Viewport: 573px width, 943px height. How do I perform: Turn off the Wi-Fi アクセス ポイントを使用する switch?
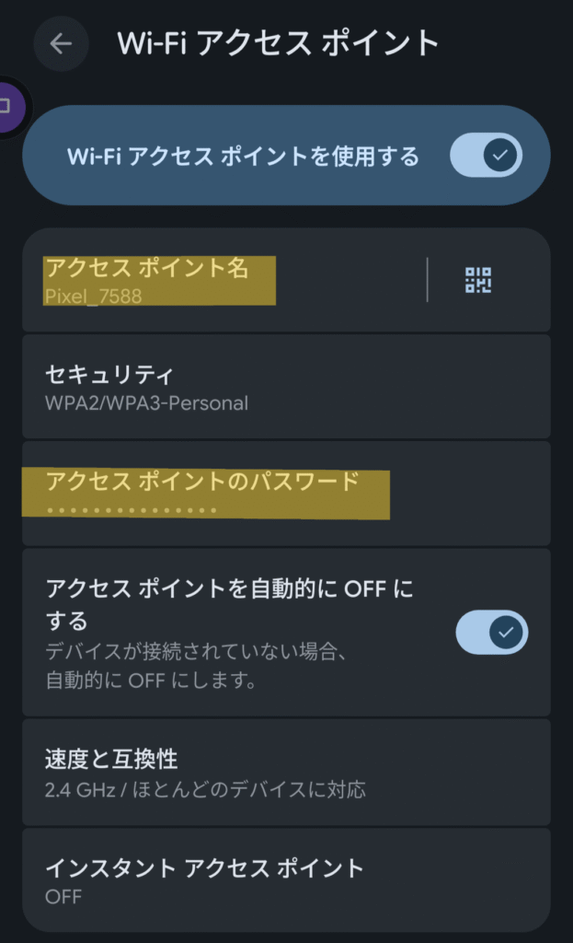tap(486, 156)
